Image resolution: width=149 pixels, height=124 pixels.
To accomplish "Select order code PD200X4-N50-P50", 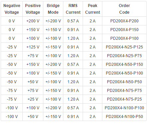I will [124, 82].
